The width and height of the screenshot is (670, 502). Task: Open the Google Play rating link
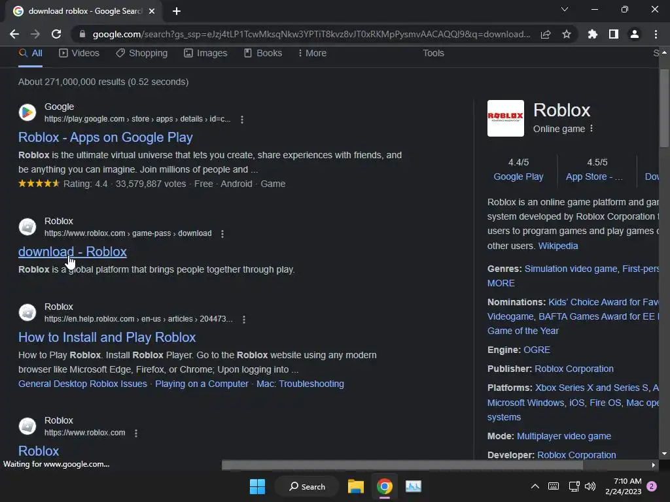click(518, 176)
